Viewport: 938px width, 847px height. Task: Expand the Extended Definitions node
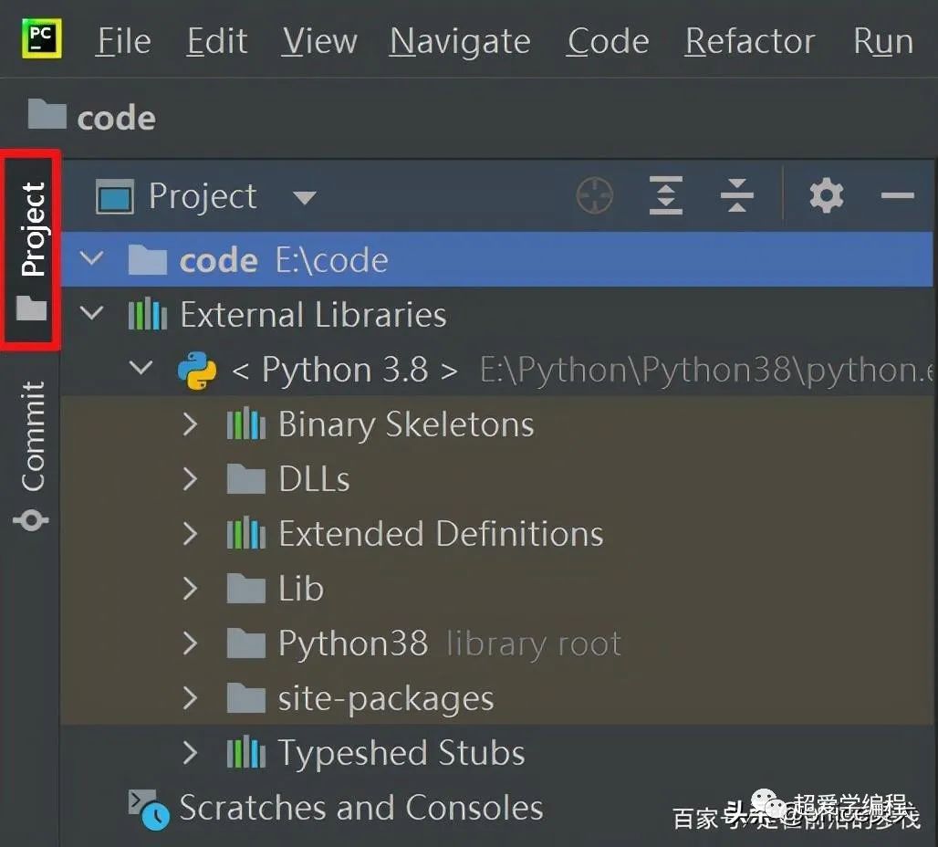190,533
